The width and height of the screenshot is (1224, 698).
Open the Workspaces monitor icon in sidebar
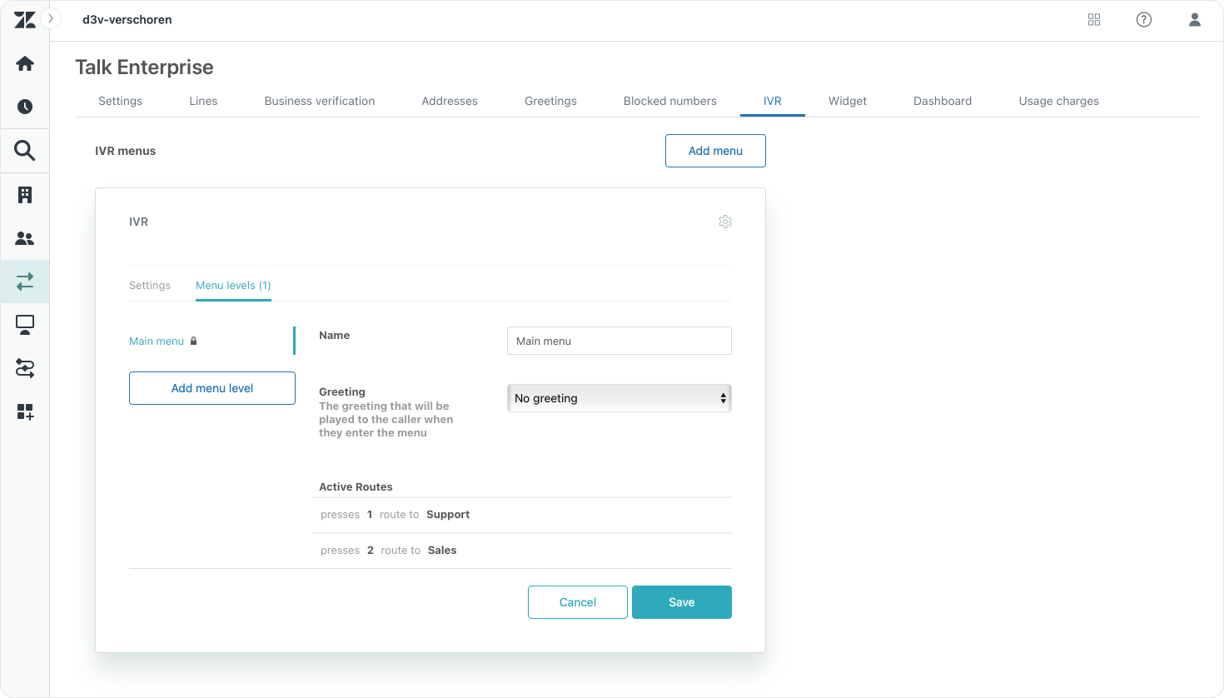point(25,325)
